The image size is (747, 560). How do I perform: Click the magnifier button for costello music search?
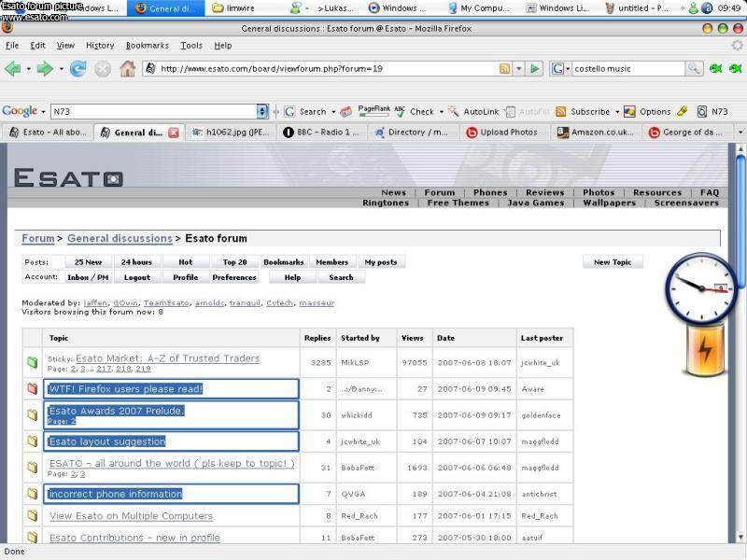[694, 68]
